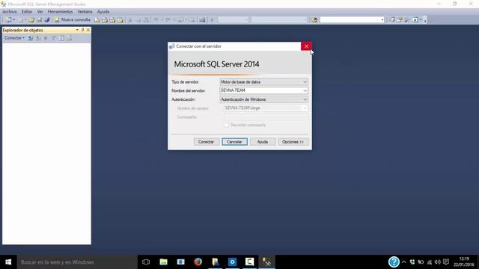Click the Conectar button in the dialog

[206, 142]
